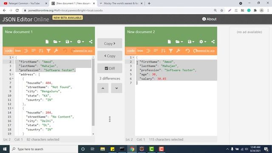272x153 pixels.
Task: Open the left panel's settings gear dropdown
Action: tap(80, 42)
